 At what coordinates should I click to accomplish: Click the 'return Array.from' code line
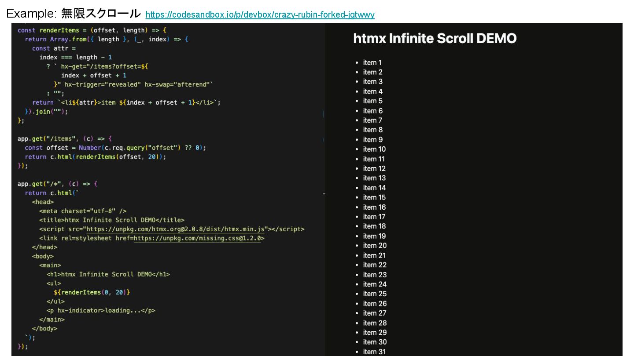[x=107, y=39]
